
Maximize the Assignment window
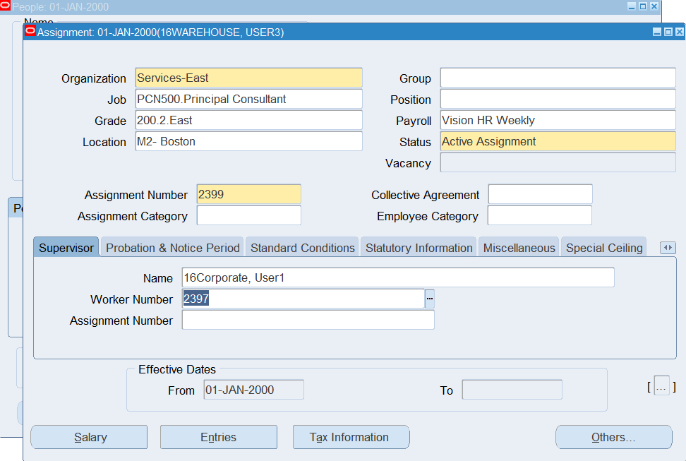tap(668, 32)
